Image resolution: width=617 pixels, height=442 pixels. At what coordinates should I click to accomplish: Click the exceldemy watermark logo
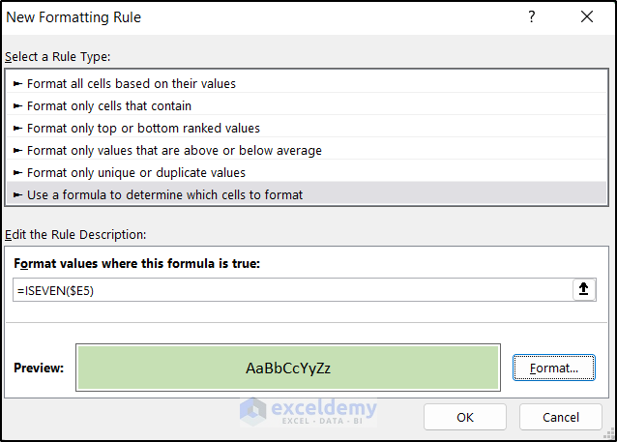pyautogui.click(x=309, y=411)
